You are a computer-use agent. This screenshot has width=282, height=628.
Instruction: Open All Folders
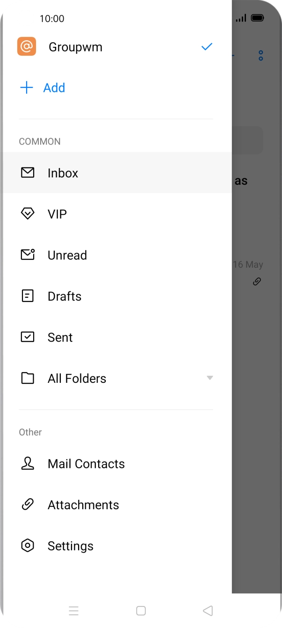pyautogui.click(x=77, y=378)
